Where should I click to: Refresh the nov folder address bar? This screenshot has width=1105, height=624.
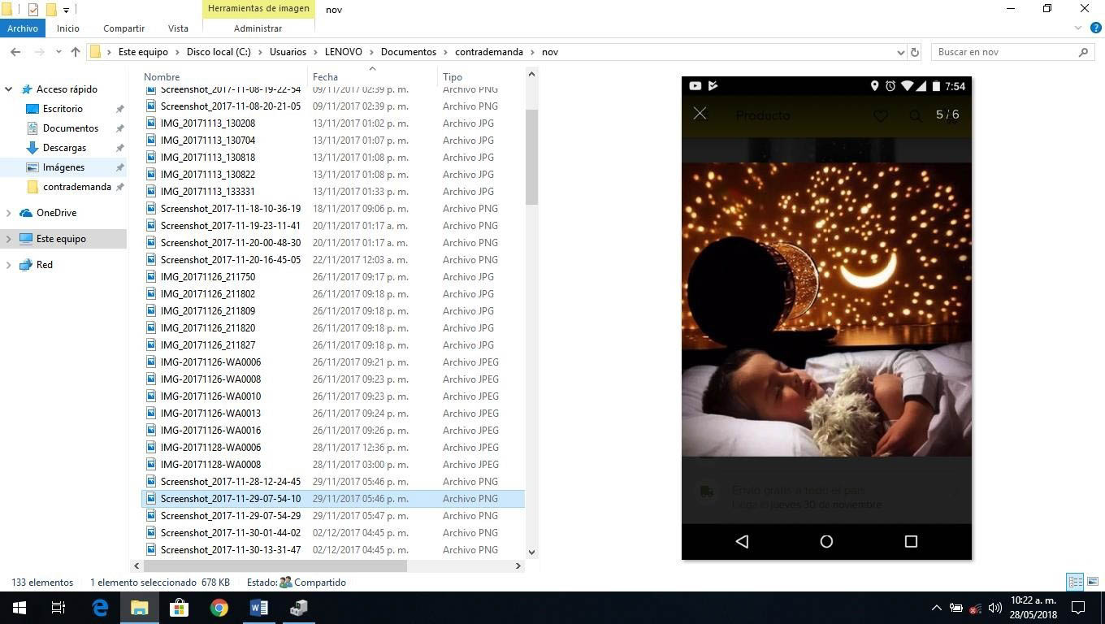(914, 52)
